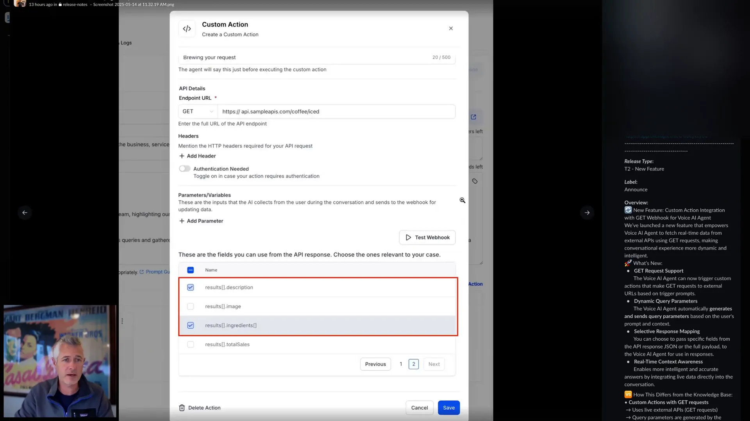
Task: Click the Test Webhook button
Action: (x=427, y=237)
